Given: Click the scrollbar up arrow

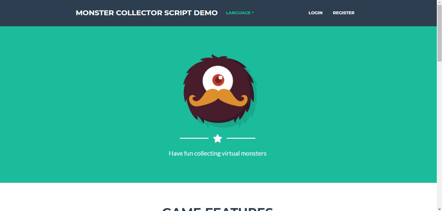Looking at the screenshot, I should click(x=439, y=3).
